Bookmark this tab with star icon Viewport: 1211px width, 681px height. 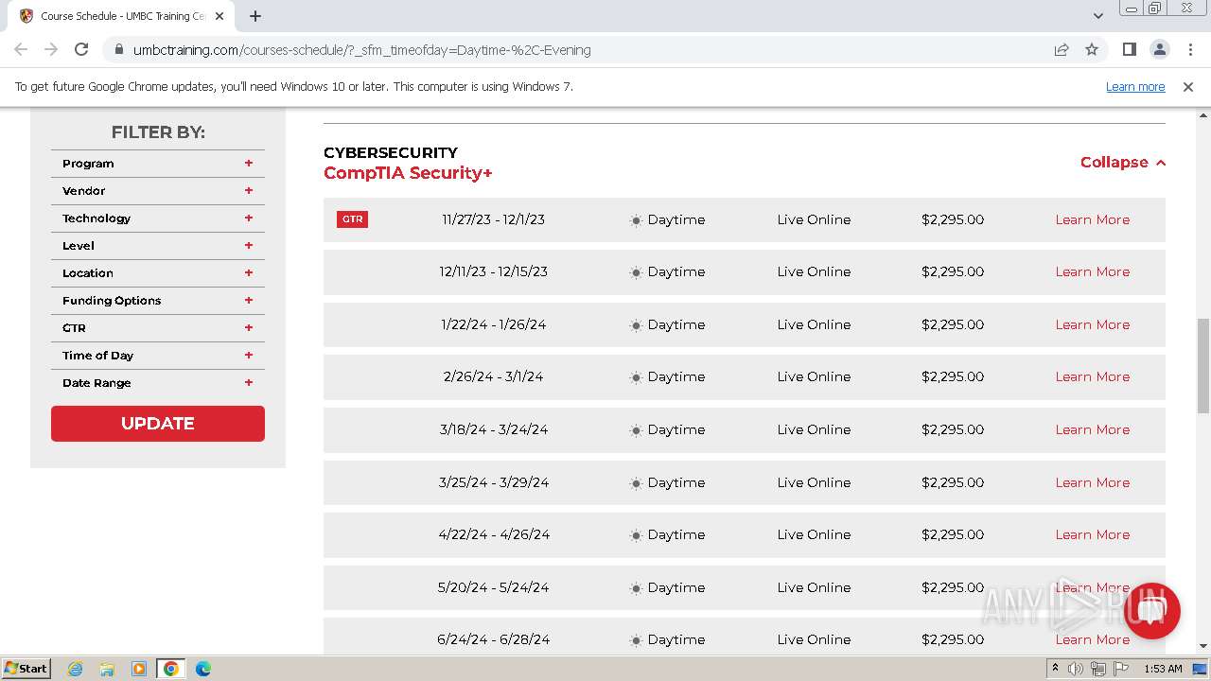[1092, 49]
